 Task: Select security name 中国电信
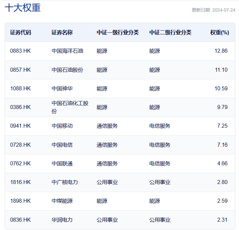[62, 145]
